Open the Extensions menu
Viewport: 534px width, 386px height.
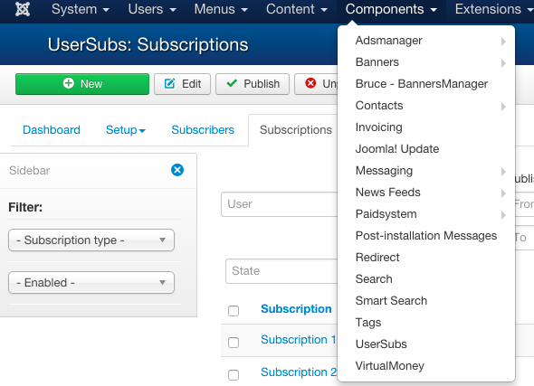[494, 9]
